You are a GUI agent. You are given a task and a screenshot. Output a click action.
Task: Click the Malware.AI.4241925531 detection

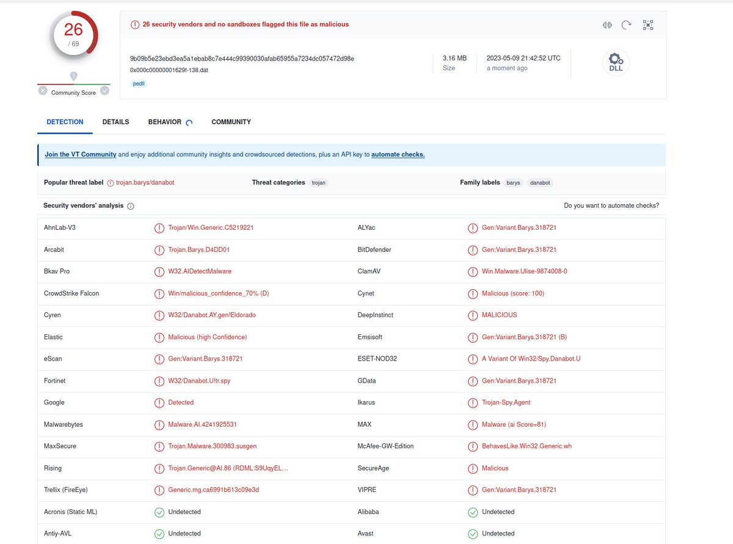coord(202,425)
